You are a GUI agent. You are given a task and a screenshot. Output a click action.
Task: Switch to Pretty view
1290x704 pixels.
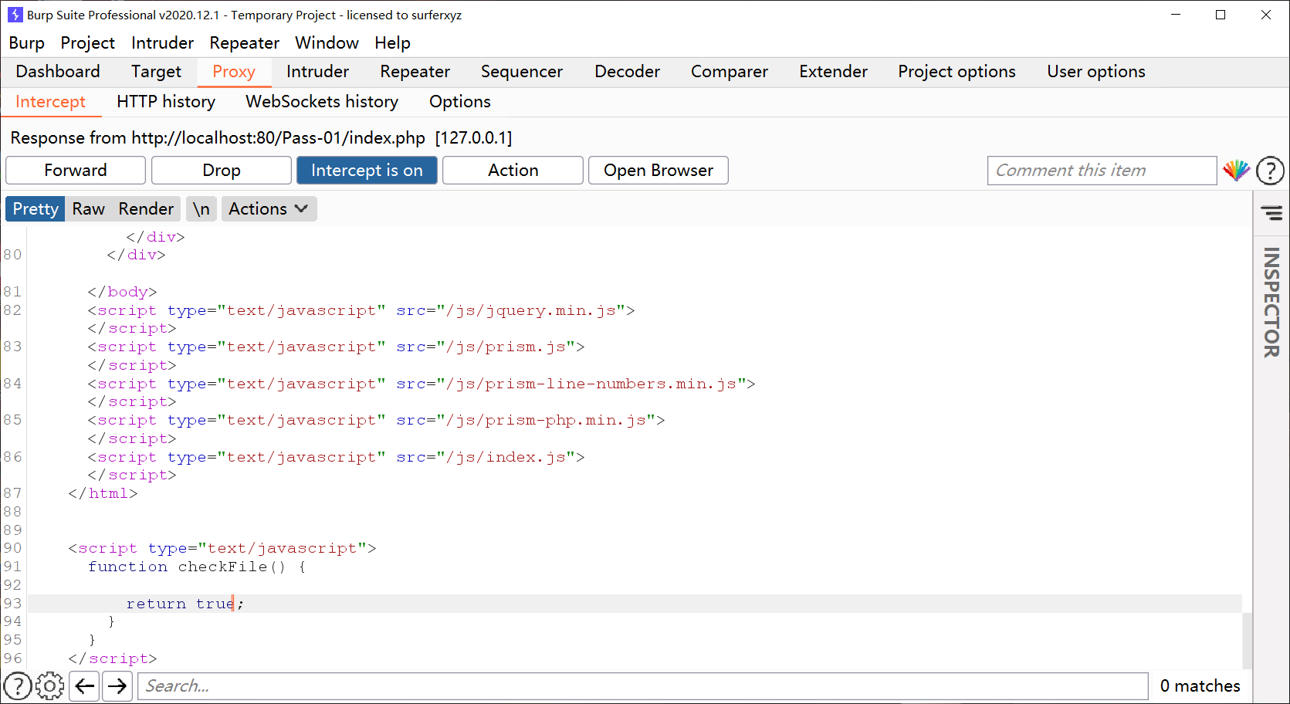click(x=36, y=209)
